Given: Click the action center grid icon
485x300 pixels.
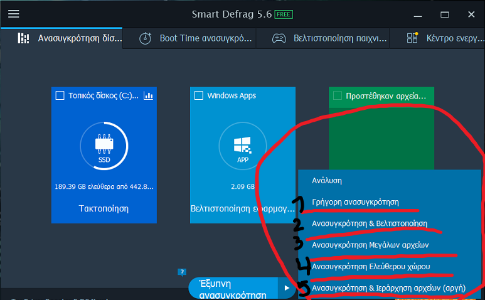Looking at the screenshot, I should tap(412, 38).
